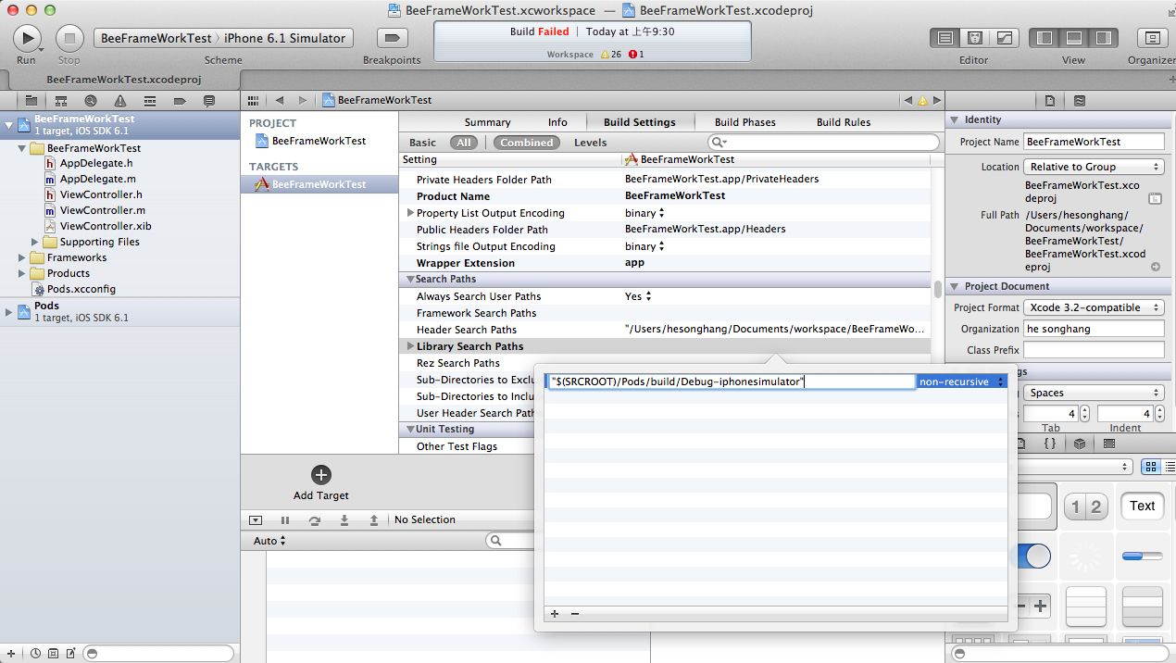Viewport: 1176px width, 663px height.
Task: Show the Breakpoint navigator
Action: pos(179,100)
